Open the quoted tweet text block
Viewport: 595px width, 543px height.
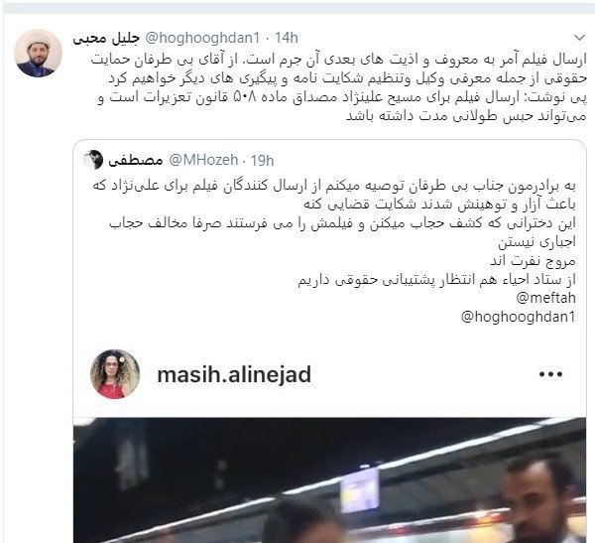[334, 251]
